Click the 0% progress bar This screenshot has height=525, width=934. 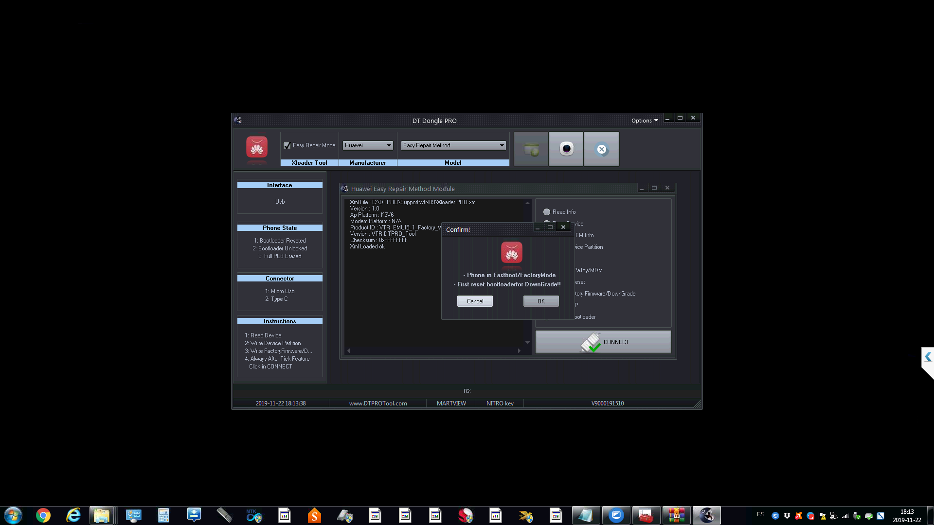point(467,391)
